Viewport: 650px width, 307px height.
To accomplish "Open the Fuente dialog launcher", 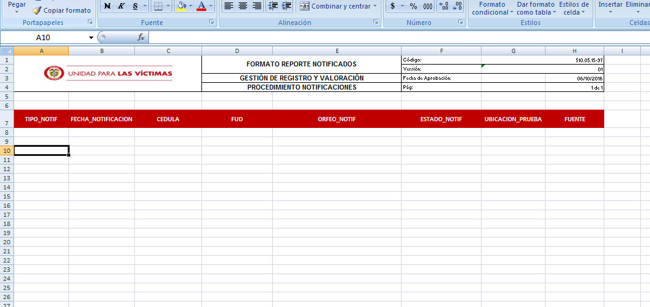I will pos(212,23).
